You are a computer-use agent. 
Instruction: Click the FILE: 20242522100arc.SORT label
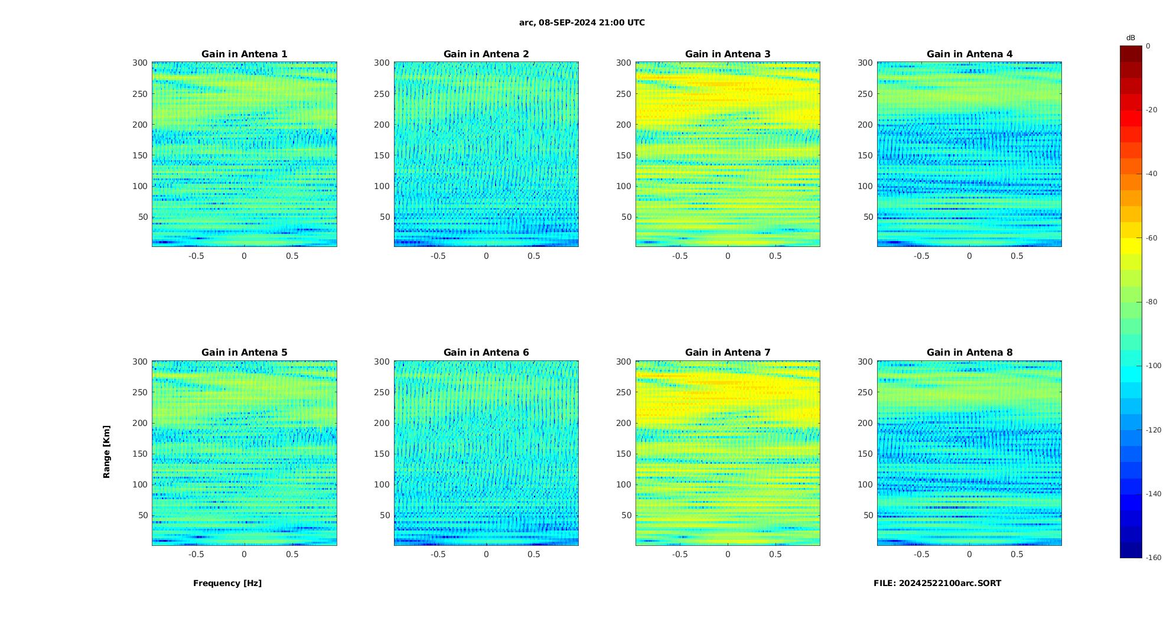937,583
